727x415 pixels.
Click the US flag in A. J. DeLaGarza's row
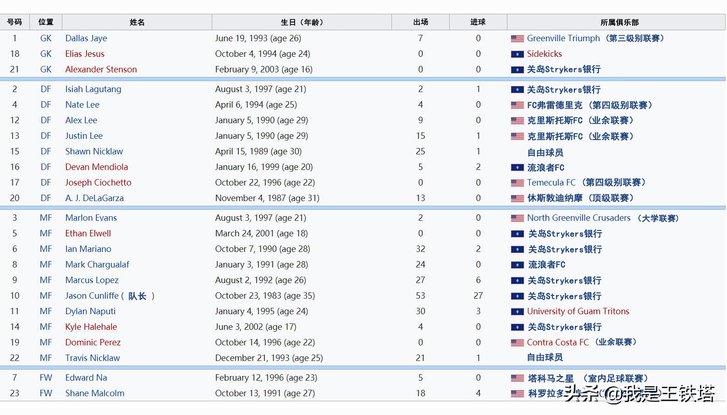click(517, 199)
